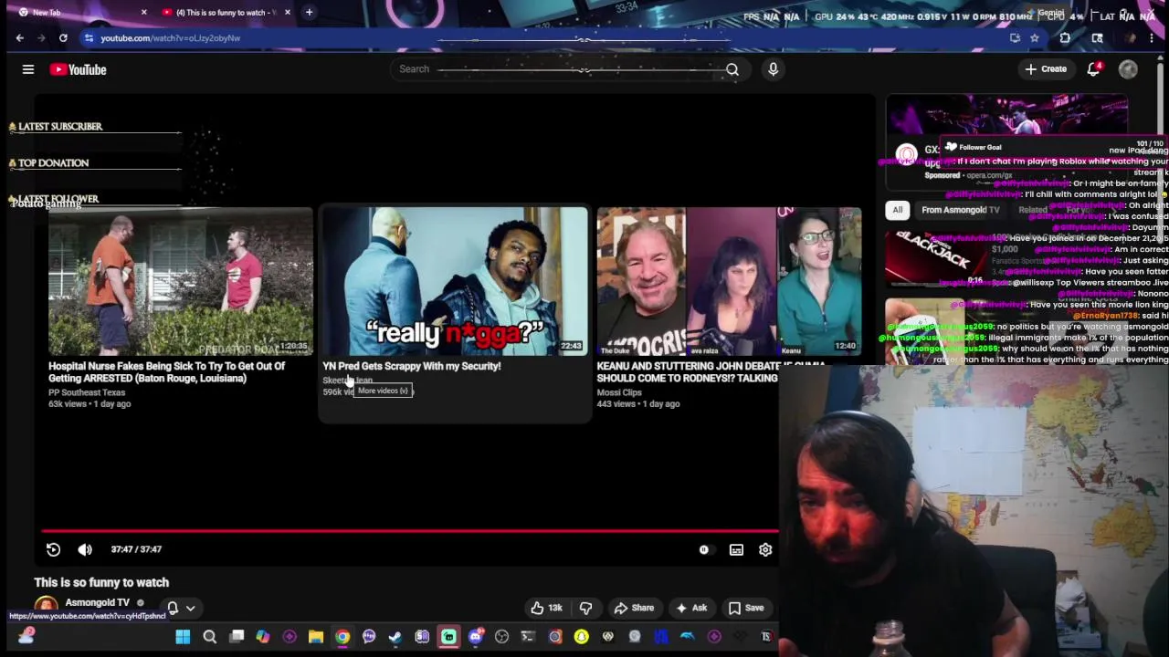Open browser extensions puzzle icon
This screenshot has height=657, width=1169.
[x=1065, y=38]
